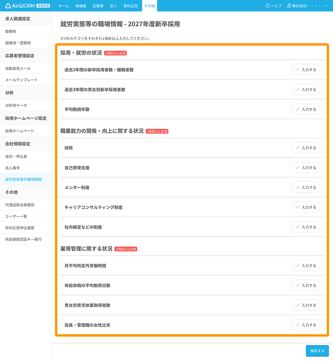The width and height of the screenshot is (333, 361).
Task: Open 法人番号 in the sidebar
Action: tap(26, 168)
